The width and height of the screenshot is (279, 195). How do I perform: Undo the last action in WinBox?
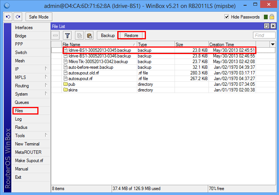point(8,17)
